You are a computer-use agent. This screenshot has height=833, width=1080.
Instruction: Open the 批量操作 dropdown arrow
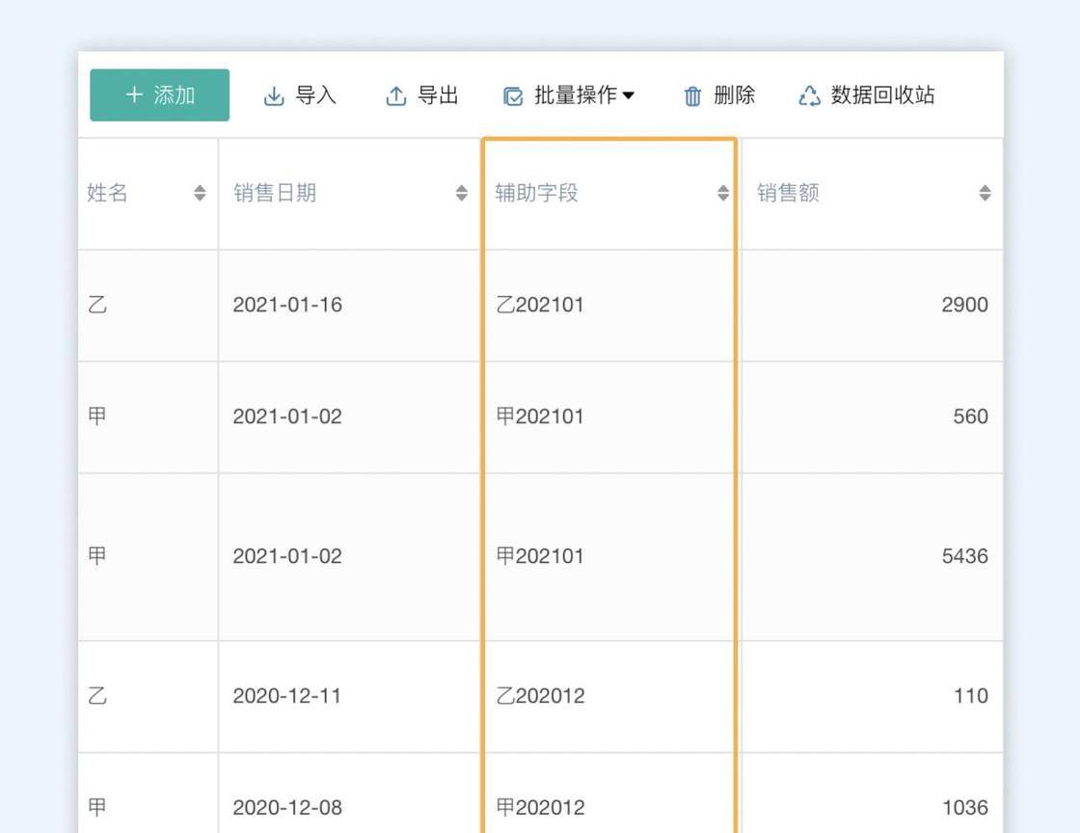pos(628,95)
